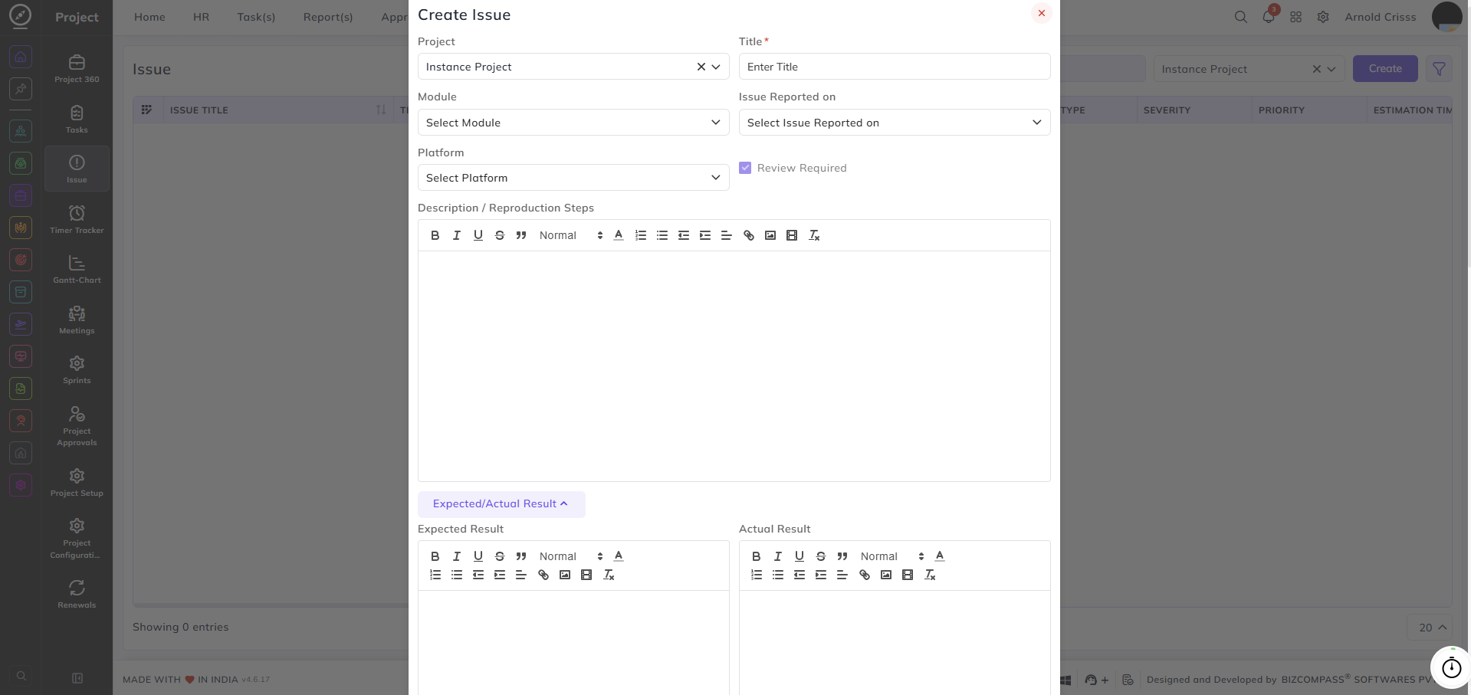
Task: Open the settings gear in header
Action: click(x=1323, y=17)
